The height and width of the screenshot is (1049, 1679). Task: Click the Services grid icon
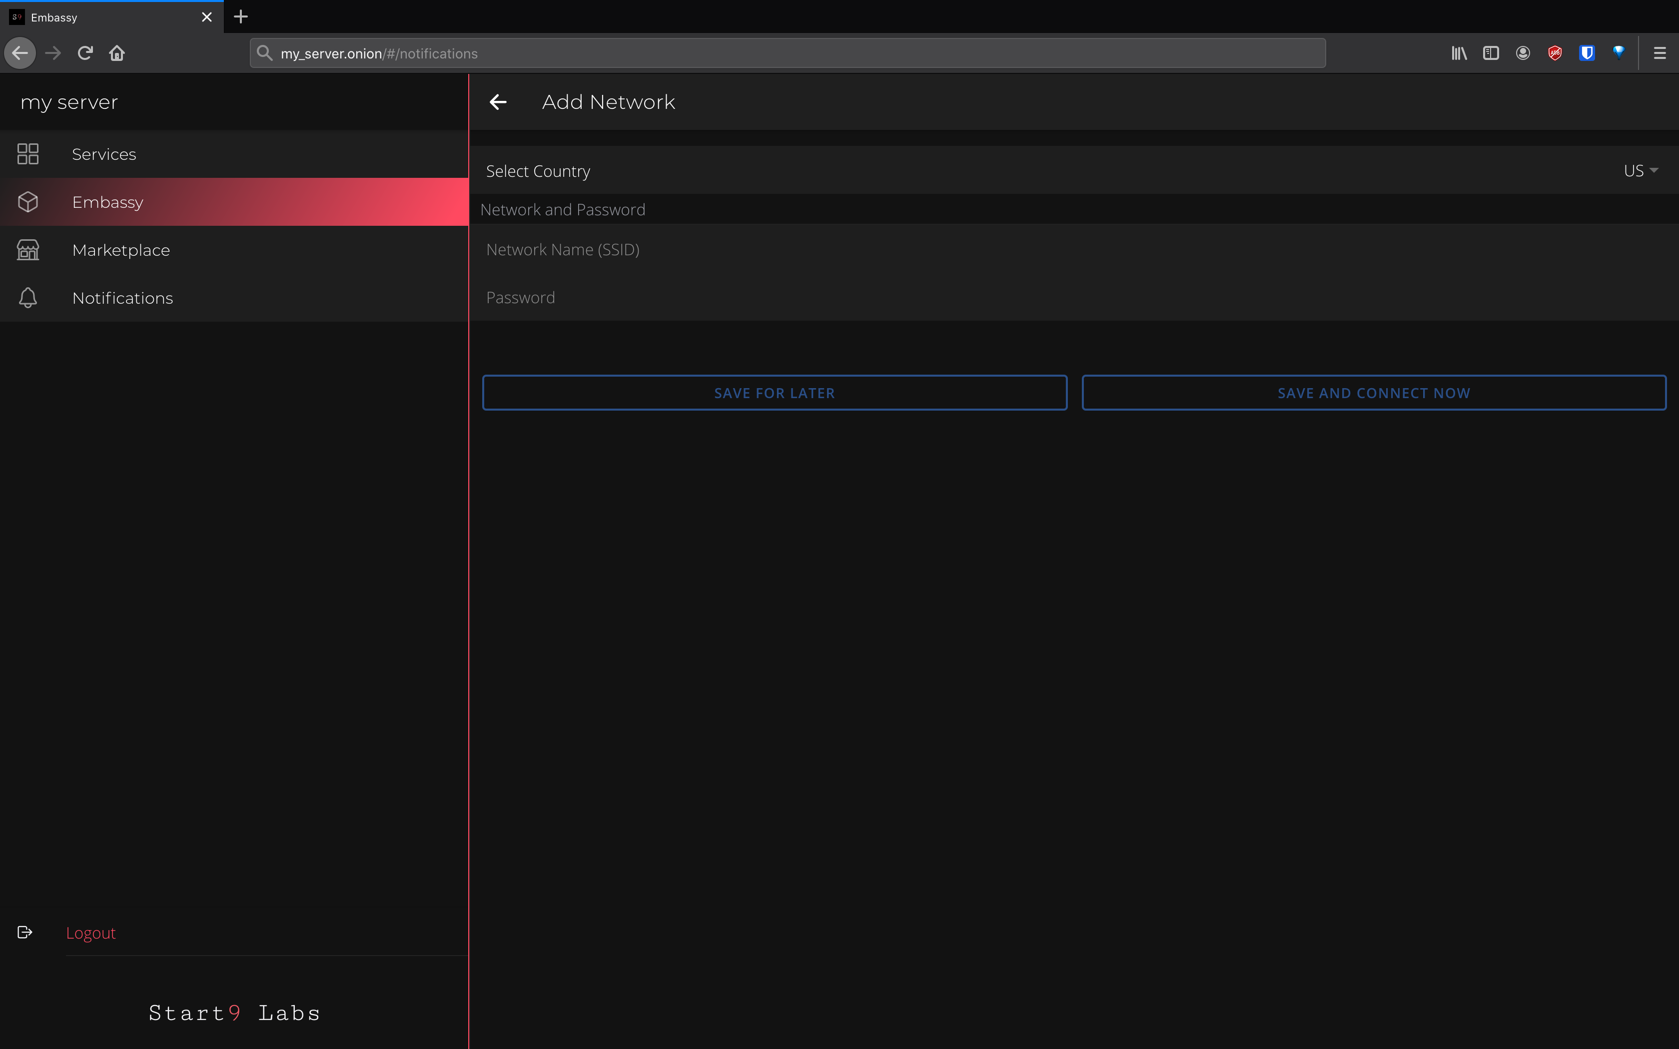click(28, 154)
